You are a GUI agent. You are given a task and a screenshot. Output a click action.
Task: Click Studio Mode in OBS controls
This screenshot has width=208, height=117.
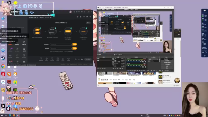(x=167, y=64)
